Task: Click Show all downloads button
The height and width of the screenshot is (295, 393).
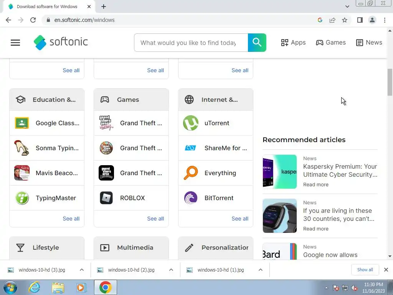Action: point(365,270)
